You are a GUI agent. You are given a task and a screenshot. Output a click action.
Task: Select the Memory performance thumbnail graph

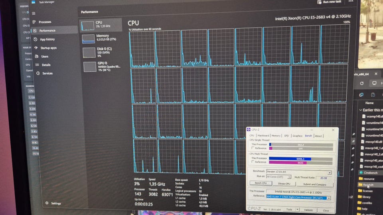[88, 39]
